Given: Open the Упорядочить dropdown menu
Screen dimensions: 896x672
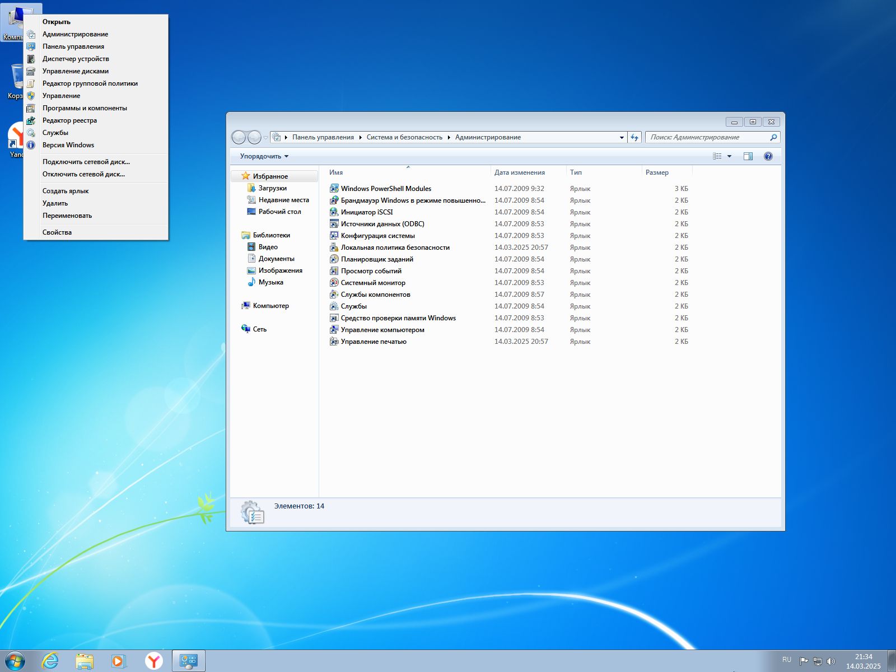Looking at the screenshot, I should [x=264, y=156].
